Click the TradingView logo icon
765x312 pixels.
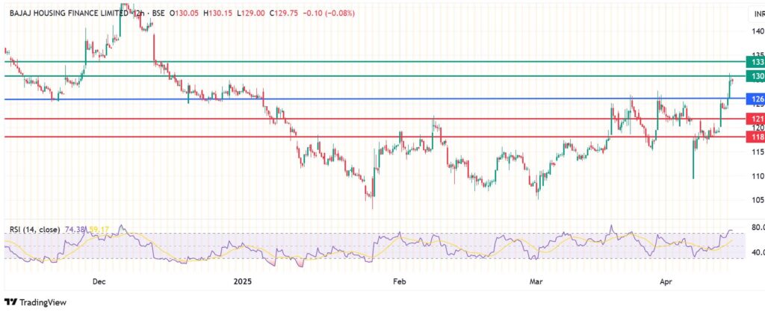[10, 302]
